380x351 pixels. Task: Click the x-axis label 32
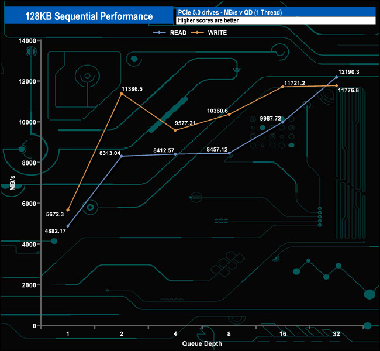point(336,334)
